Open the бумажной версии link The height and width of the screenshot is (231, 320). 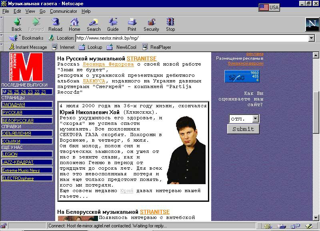coord(246,63)
